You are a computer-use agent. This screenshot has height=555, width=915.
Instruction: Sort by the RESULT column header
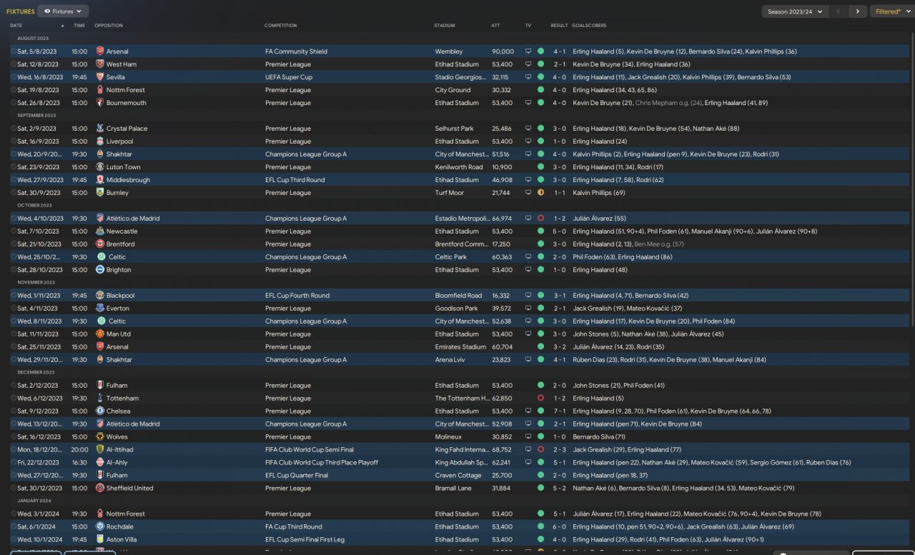559,26
